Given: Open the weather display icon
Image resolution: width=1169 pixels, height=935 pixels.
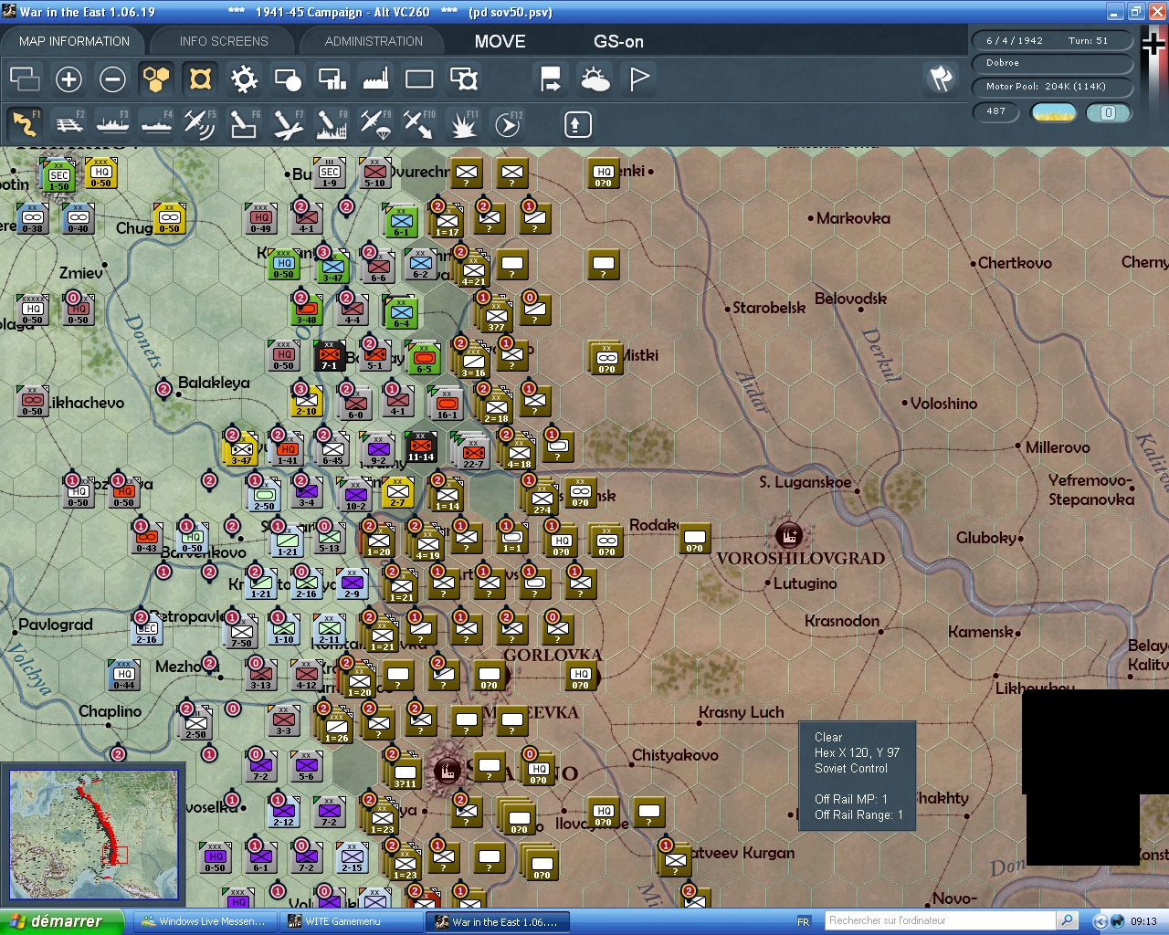Looking at the screenshot, I should (595, 79).
